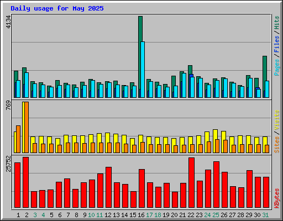This screenshot has height=221, width=283.
Task: Click day label 21 on the x-axis
Action: (x=182, y=215)
